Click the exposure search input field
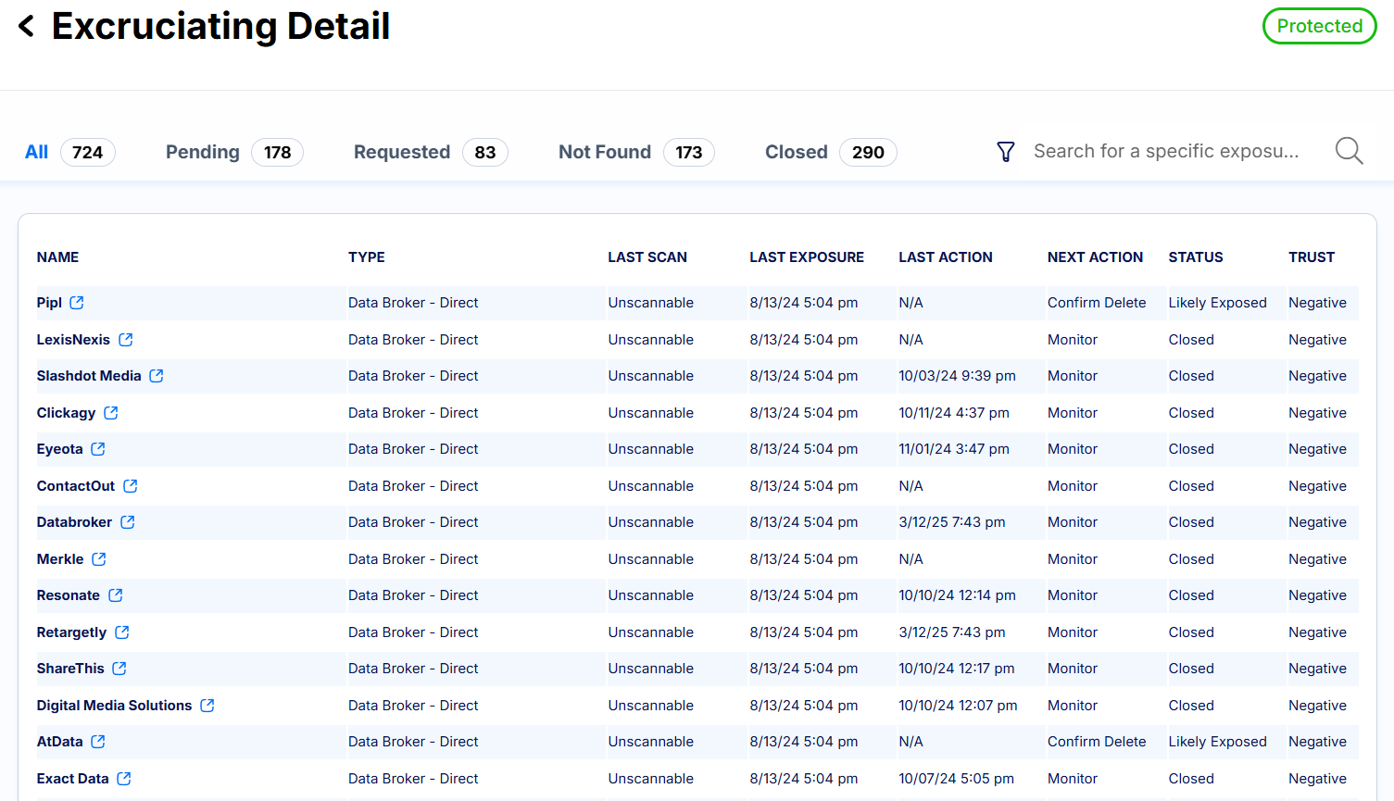1394x801 pixels. pyautogui.click(x=1166, y=151)
